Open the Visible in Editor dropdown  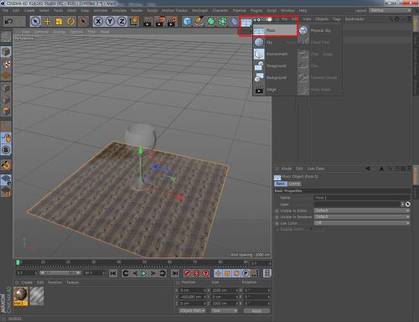[x=362, y=210]
